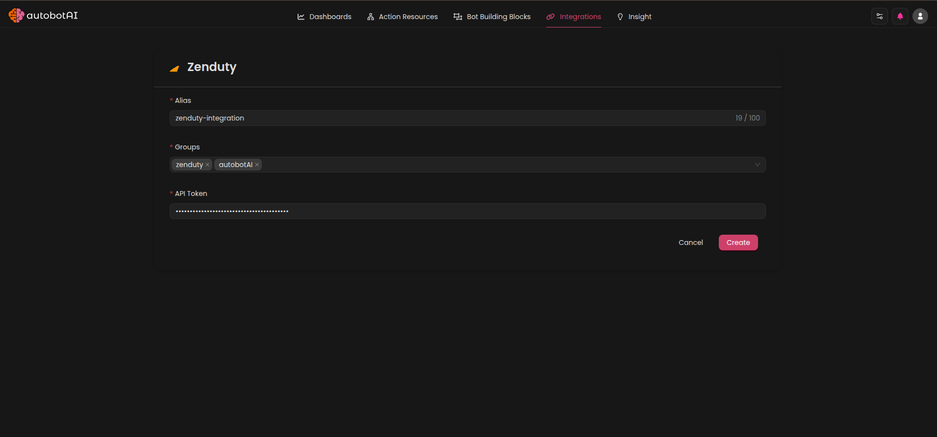Click the autobotAI brand name text
The image size is (937, 437).
click(x=52, y=16)
